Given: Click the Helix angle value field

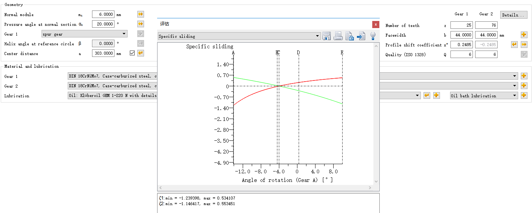Looking at the screenshot, I should (103, 43).
